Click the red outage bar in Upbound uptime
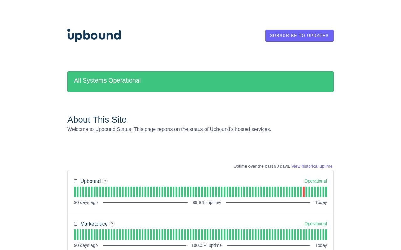Image resolution: width=401 pixels, height=250 pixels. (304, 192)
